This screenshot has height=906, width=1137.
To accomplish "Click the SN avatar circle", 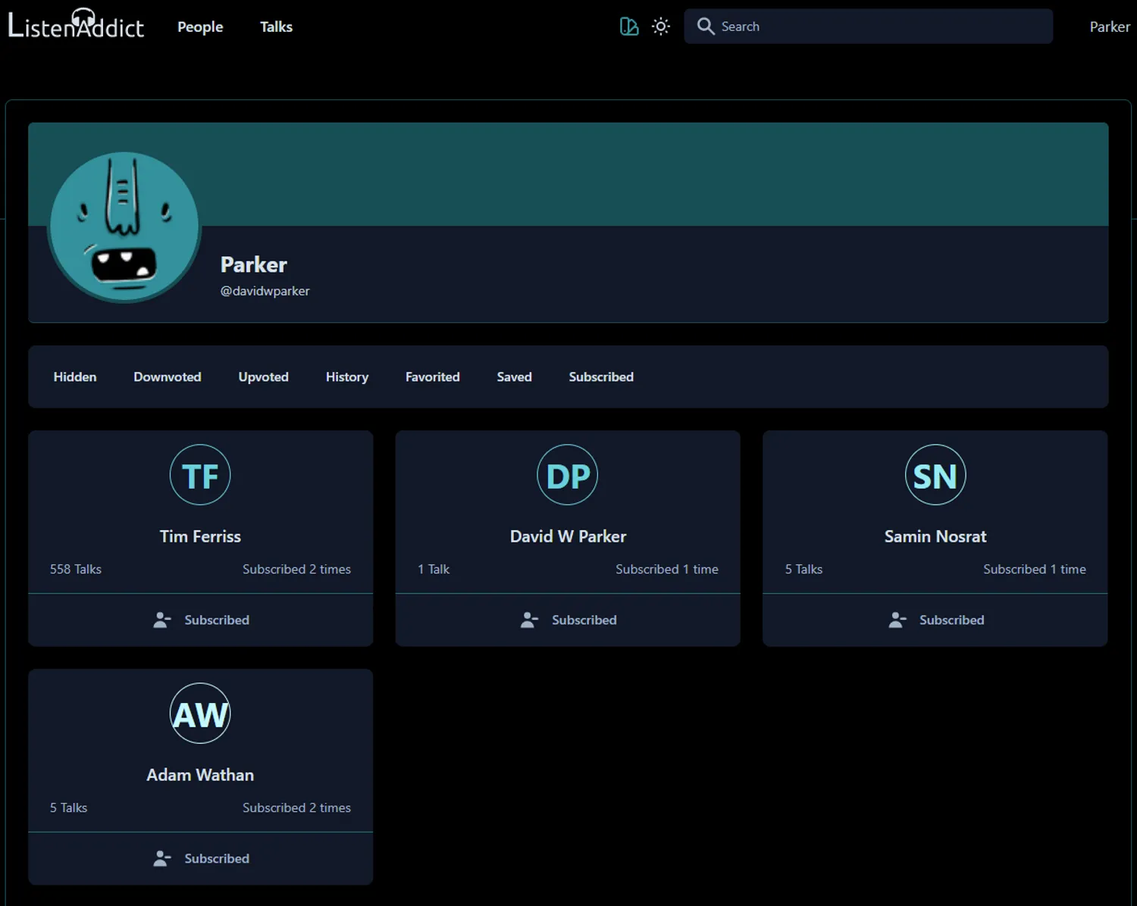I will point(935,475).
